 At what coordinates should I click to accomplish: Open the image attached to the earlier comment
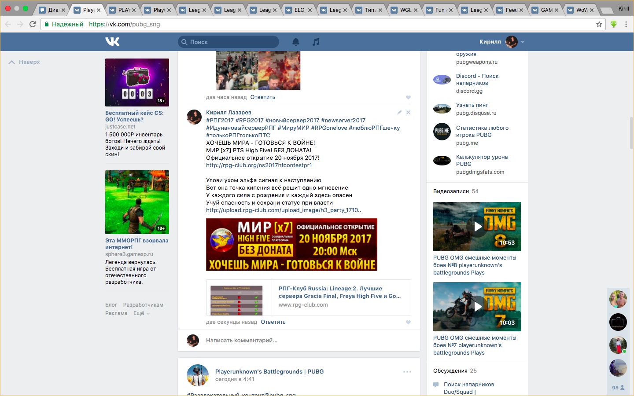(x=258, y=70)
